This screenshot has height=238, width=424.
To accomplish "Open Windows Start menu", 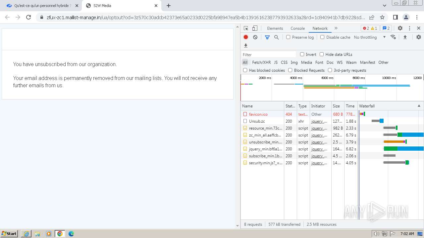I will click(9, 233).
